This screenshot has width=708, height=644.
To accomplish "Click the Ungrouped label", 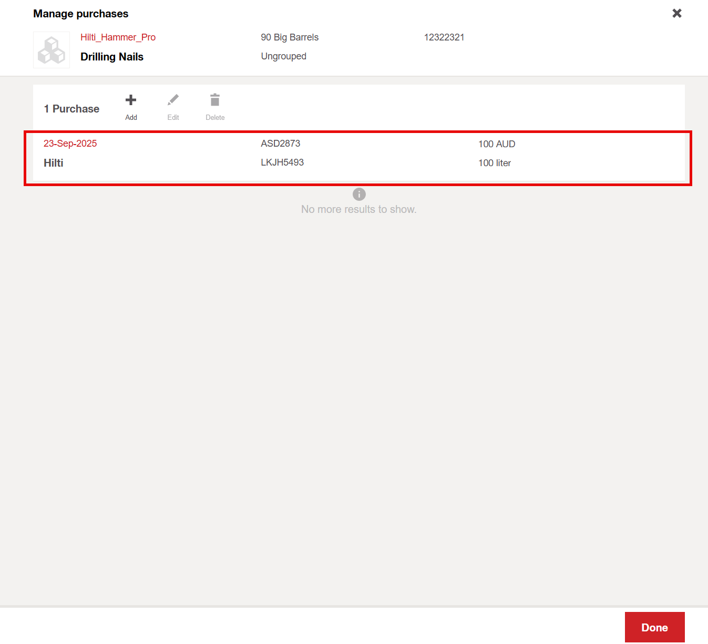I will pos(283,56).
